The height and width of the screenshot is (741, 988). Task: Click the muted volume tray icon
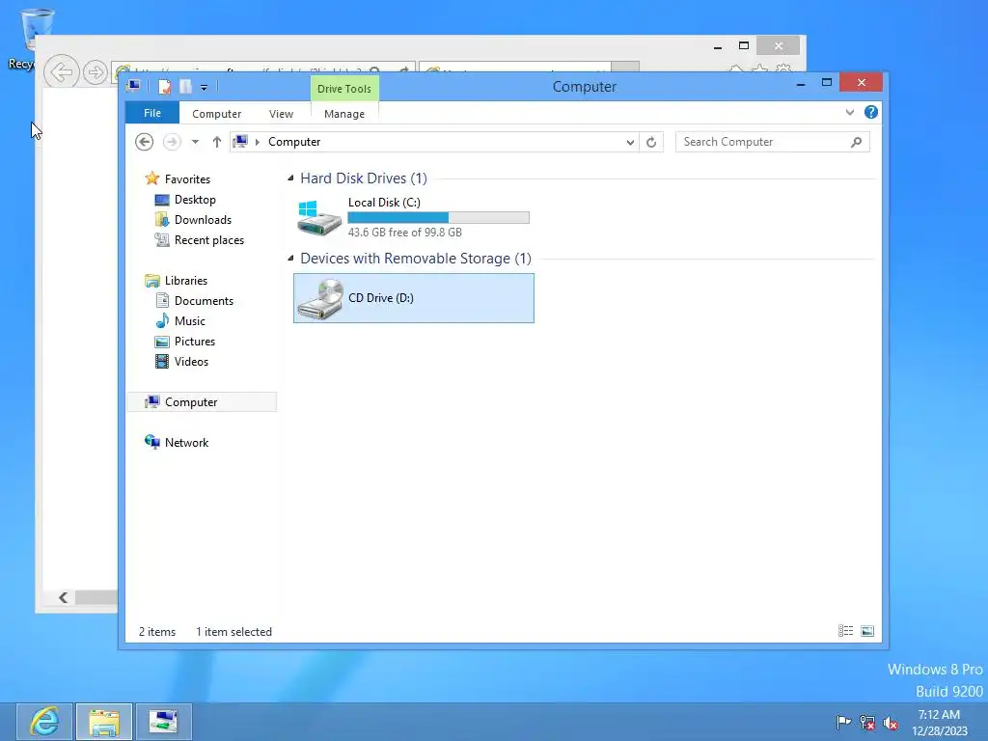click(x=891, y=723)
